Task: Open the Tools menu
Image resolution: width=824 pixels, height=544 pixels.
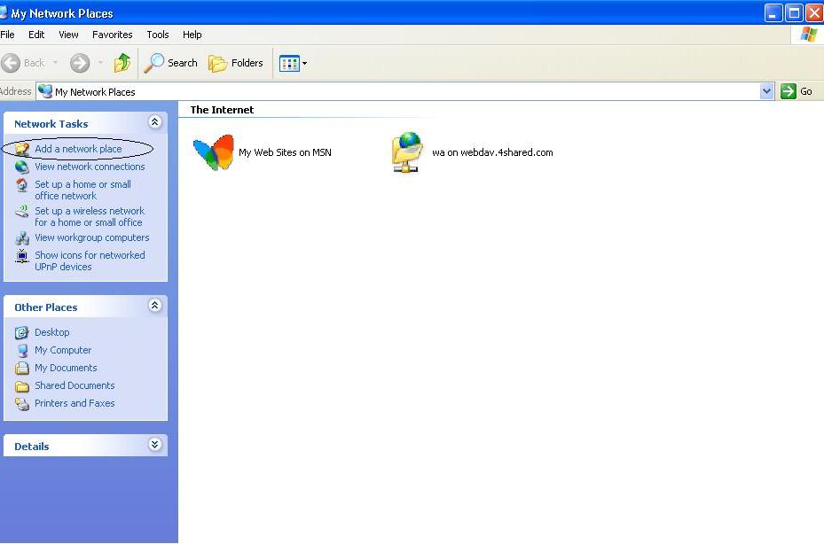Action: (x=158, y=35)
